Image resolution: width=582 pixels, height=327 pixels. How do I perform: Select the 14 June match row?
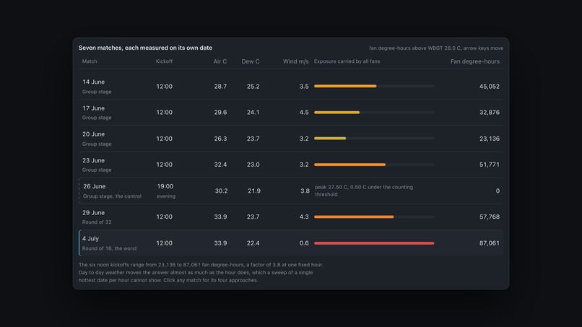click(x=291, y=86)
